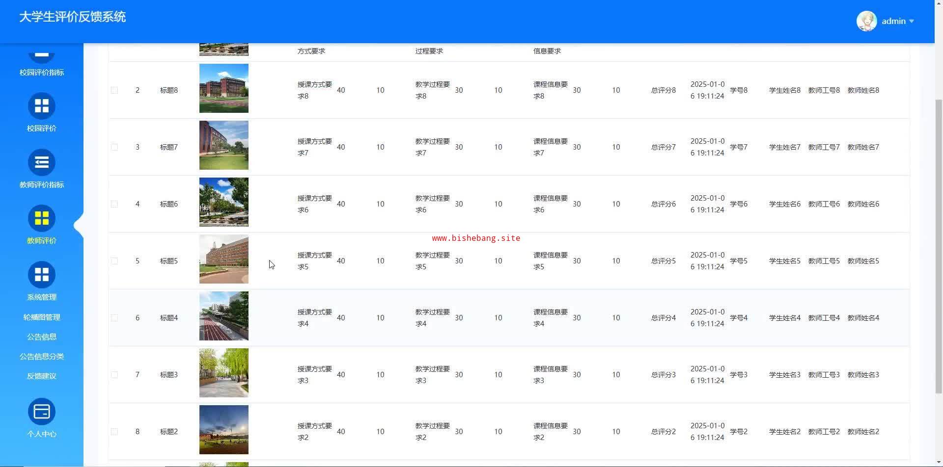Open the 轮播图管理 submenu item
Image resolution: width=943 pixels, height=467 pixels.
(42, 317)
